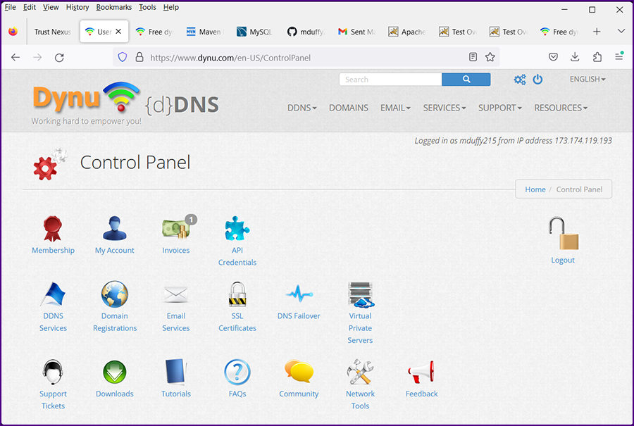Open SSL Certificates padlock icon
The width and height of the screenshot is (634, 426).
tap(237, 294)
